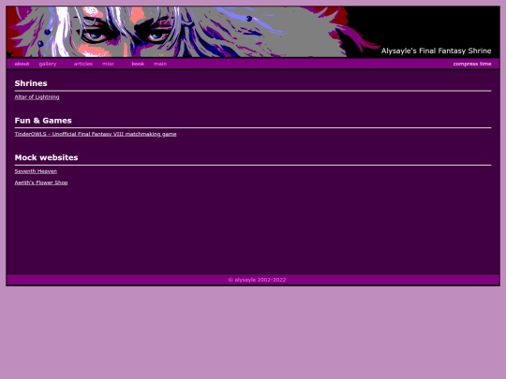Image resolution: width=506 pixels, height=379 pixels.
Task: Open the book navigation link
Action: point(138,64)
